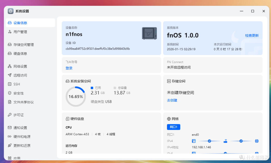The width and height of the screenshot is (271, 163).
Task: Click the IPv4 device node icon
Action: pos(194,141)
